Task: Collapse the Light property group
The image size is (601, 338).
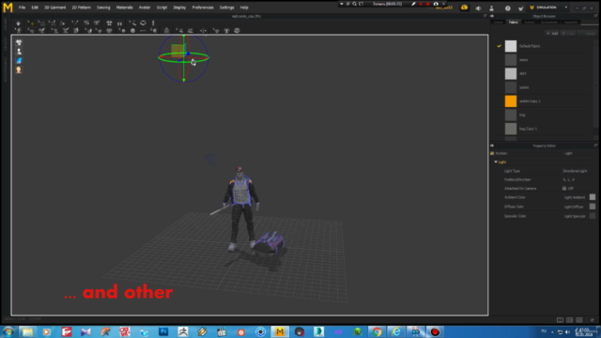Action: coord(496,162)
